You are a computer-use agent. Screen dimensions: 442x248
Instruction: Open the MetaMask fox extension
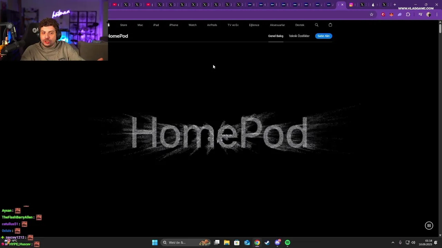(391, 14)
